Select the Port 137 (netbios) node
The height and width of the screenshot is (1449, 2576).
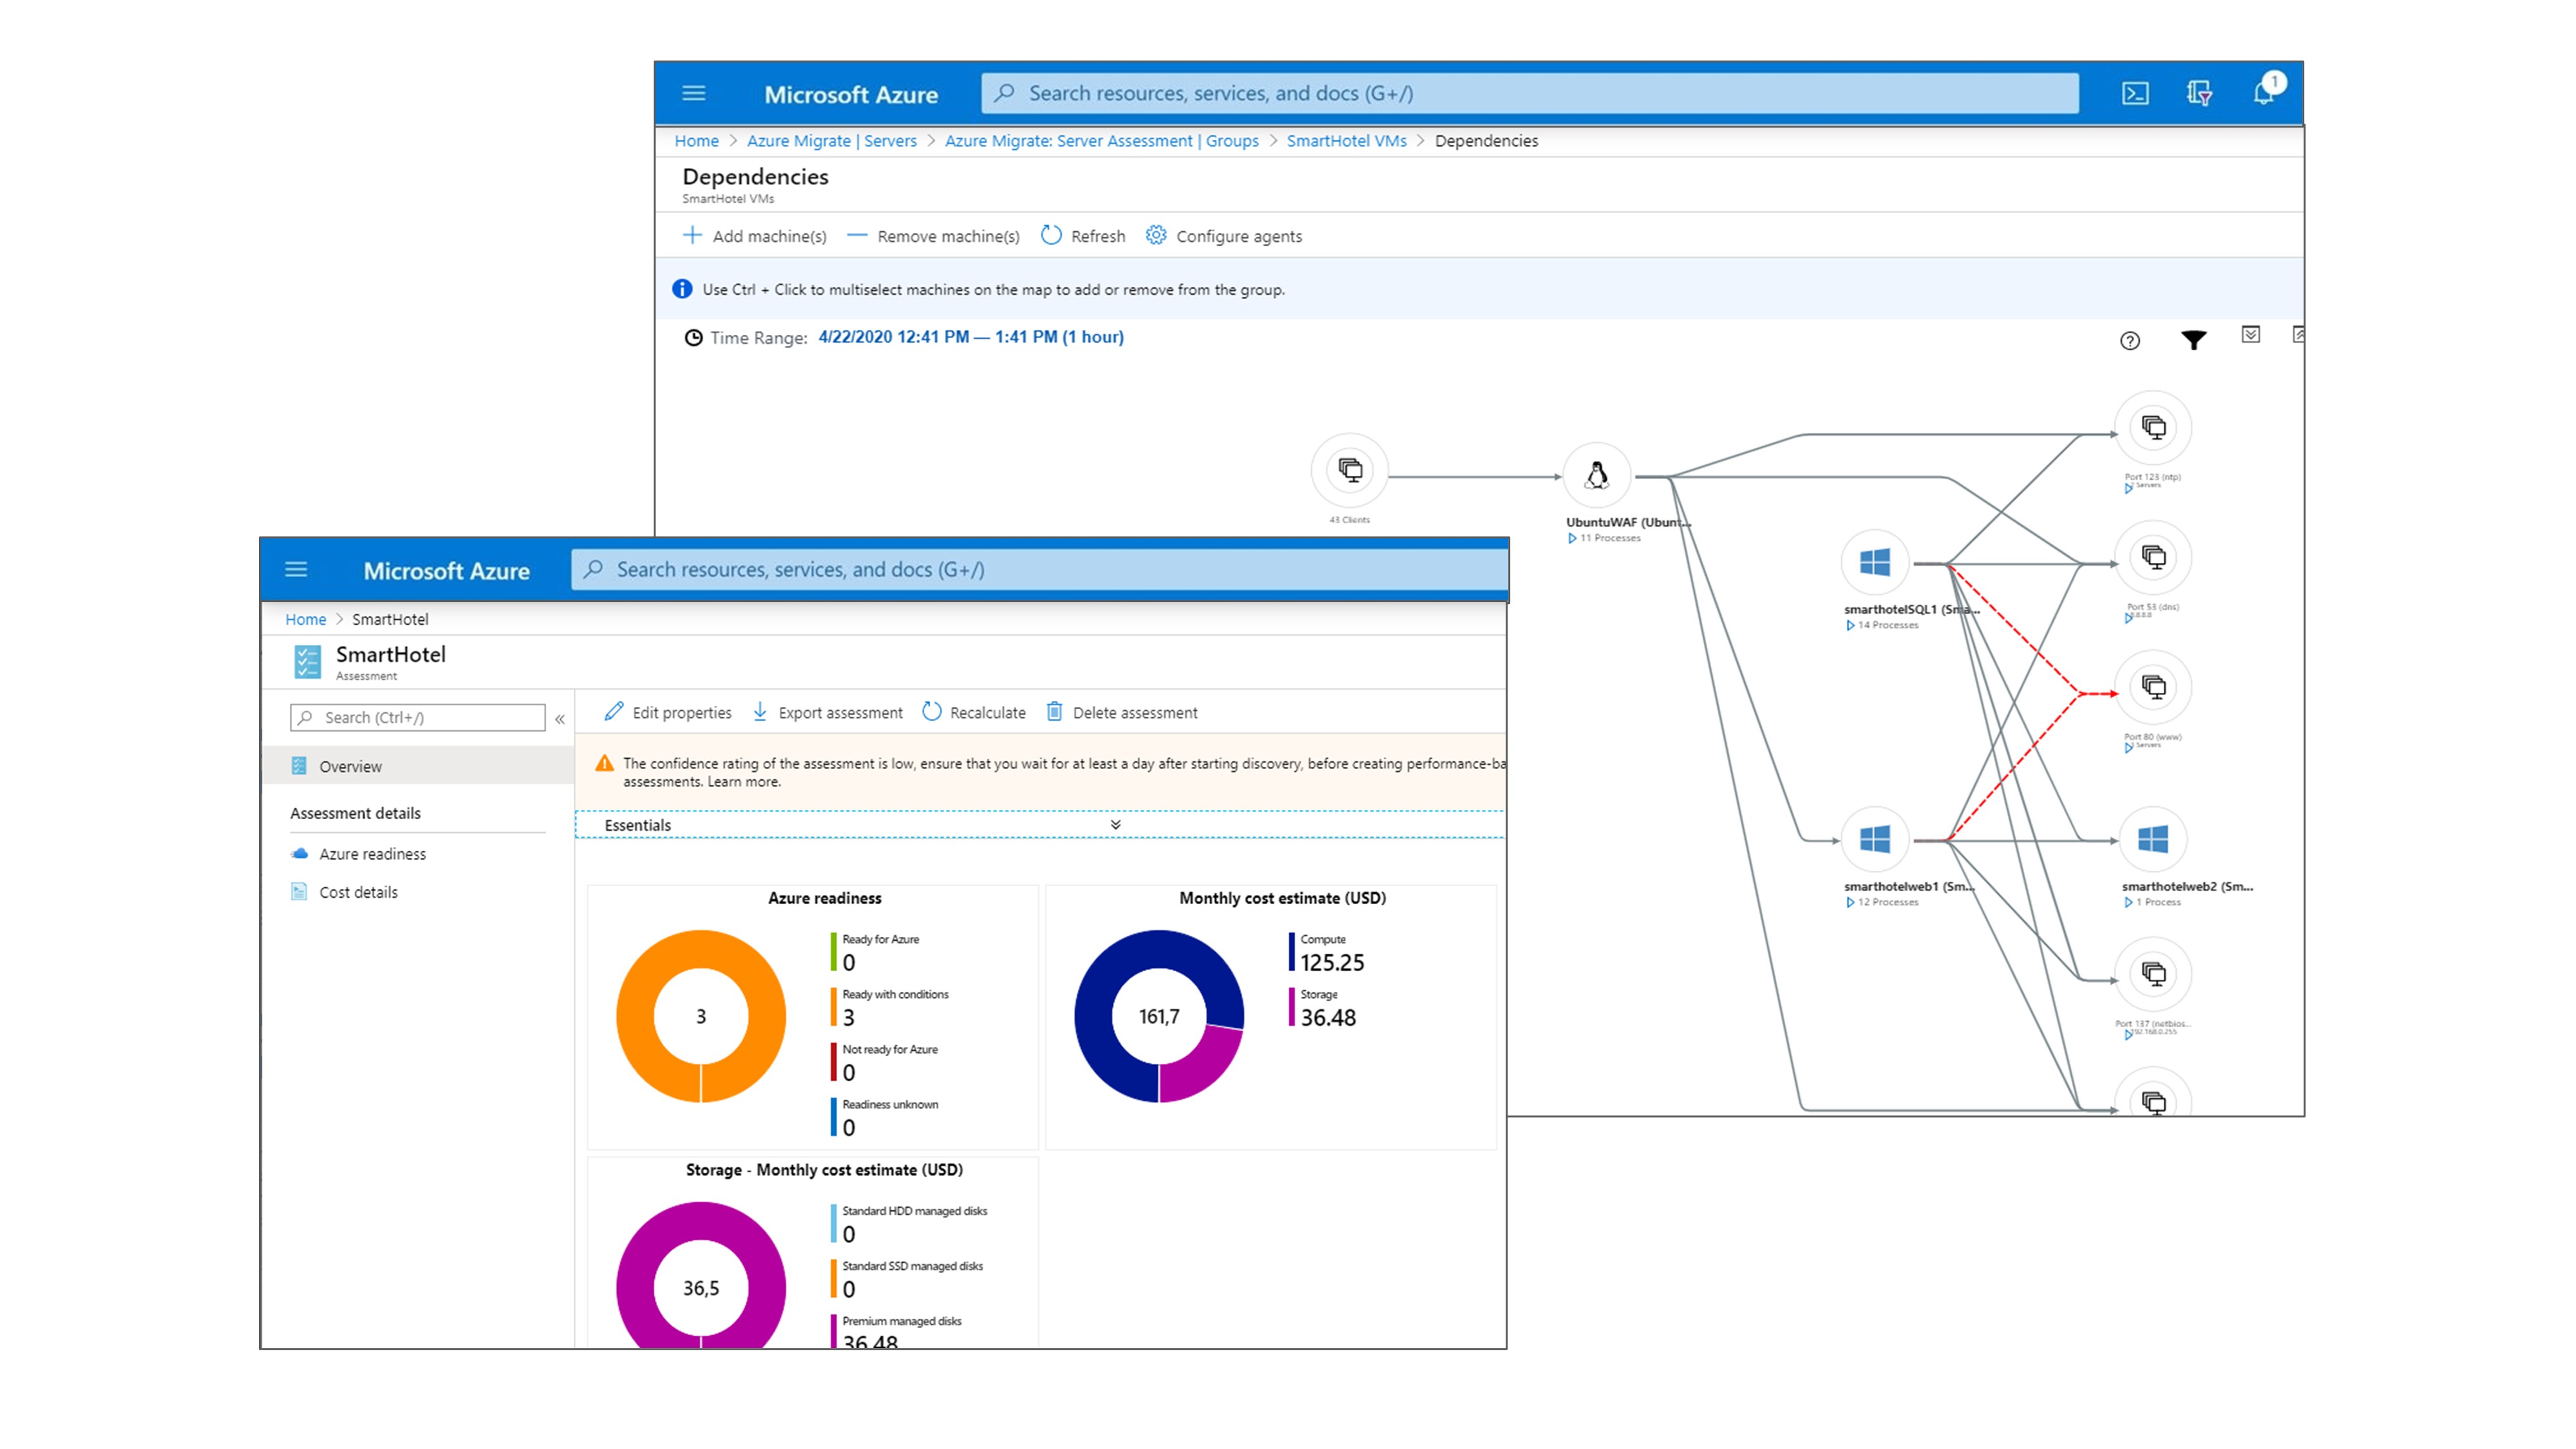tap(2153, 974)
